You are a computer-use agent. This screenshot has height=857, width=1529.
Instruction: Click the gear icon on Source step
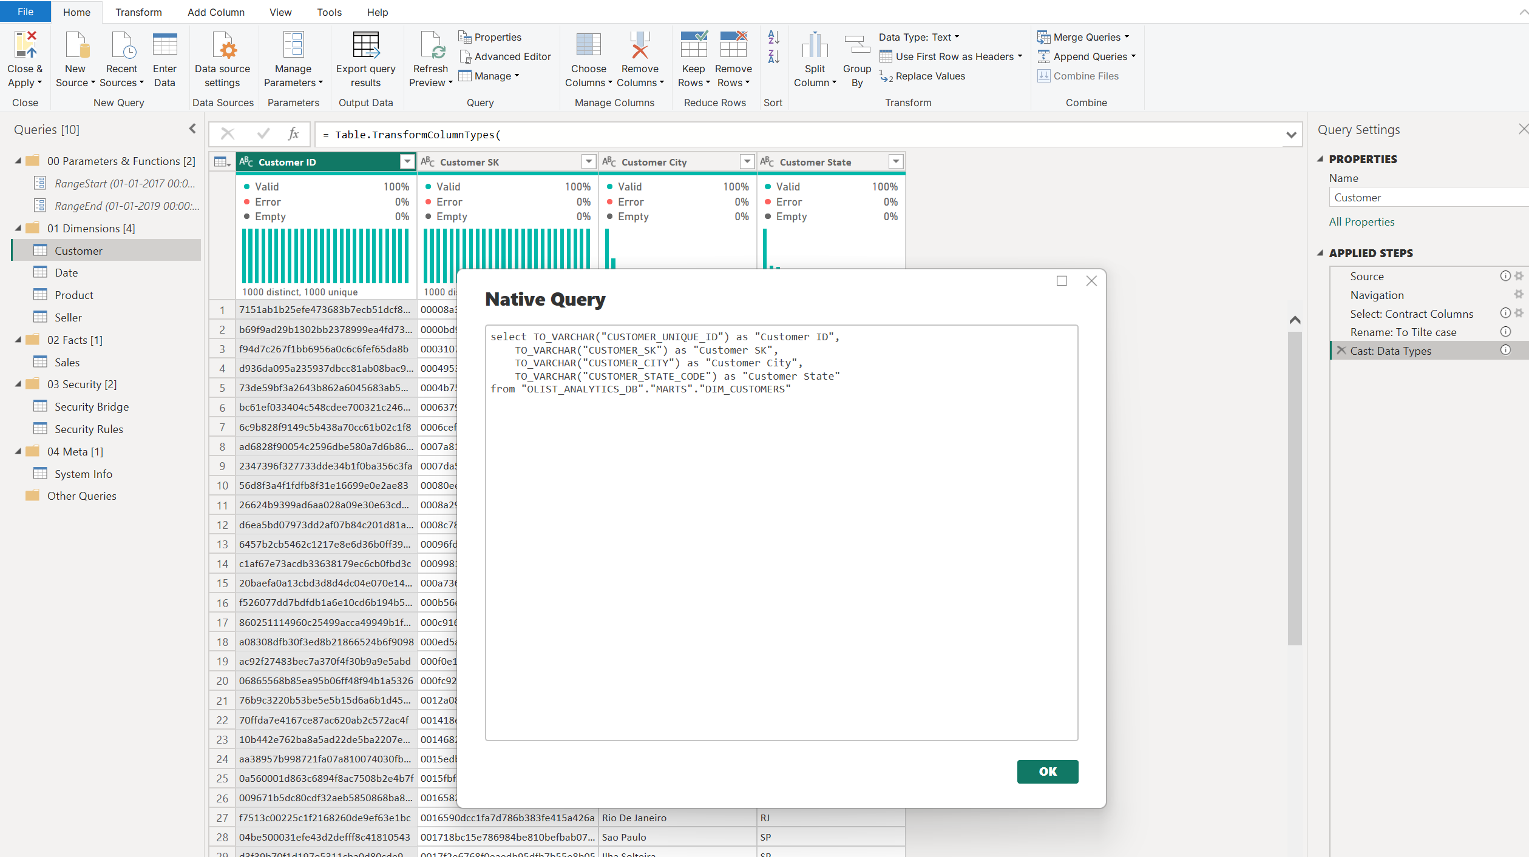pos(1519,276)
